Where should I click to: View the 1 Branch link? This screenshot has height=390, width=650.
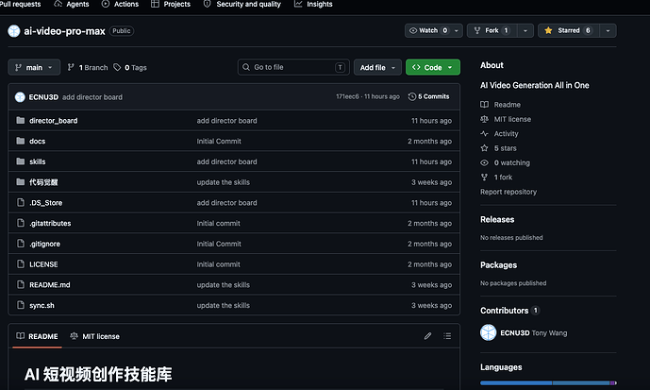(88, 67)
